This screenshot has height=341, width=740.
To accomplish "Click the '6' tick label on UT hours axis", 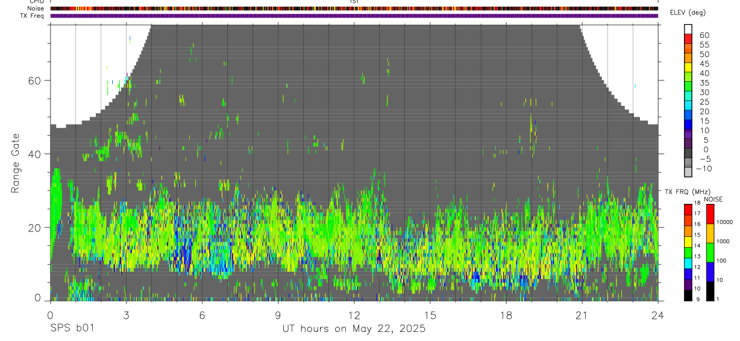I will [x=202, y=315].
